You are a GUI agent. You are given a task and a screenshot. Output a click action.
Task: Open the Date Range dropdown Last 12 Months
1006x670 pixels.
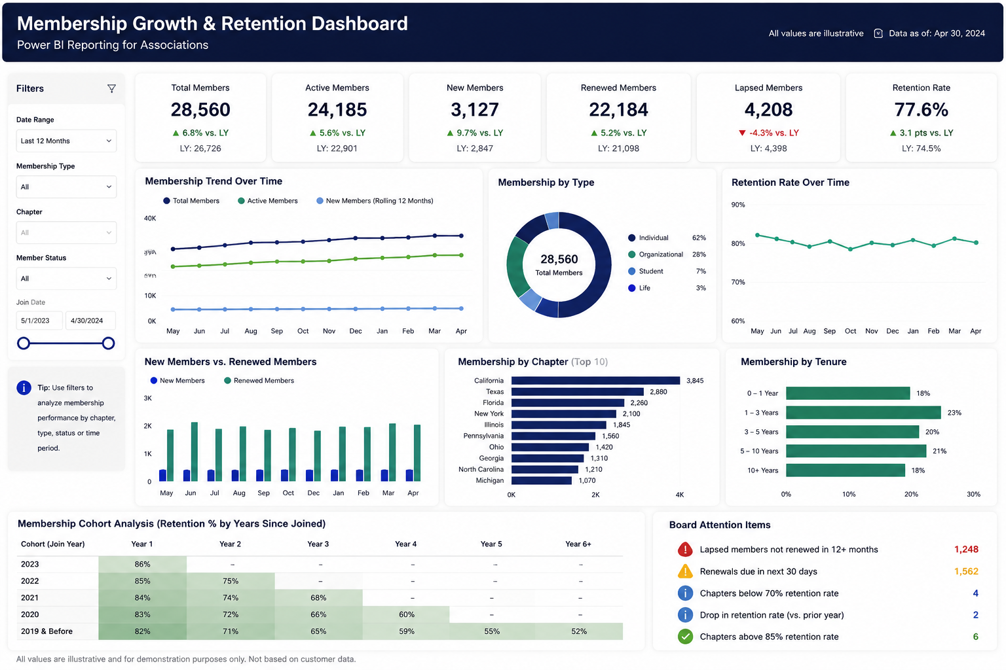pyautogui.click(x=66, y=141)
